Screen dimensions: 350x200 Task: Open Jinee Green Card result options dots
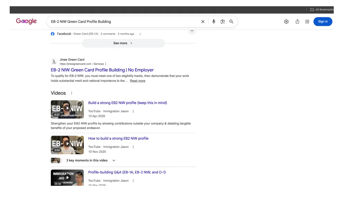point(106,64)
